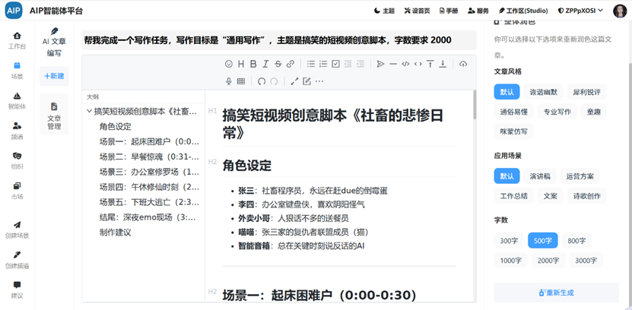Toggle italic formatting

point(265,64)
